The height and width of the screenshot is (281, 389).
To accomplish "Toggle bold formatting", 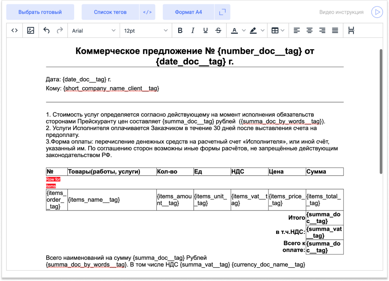I will [x=180, y=31].
